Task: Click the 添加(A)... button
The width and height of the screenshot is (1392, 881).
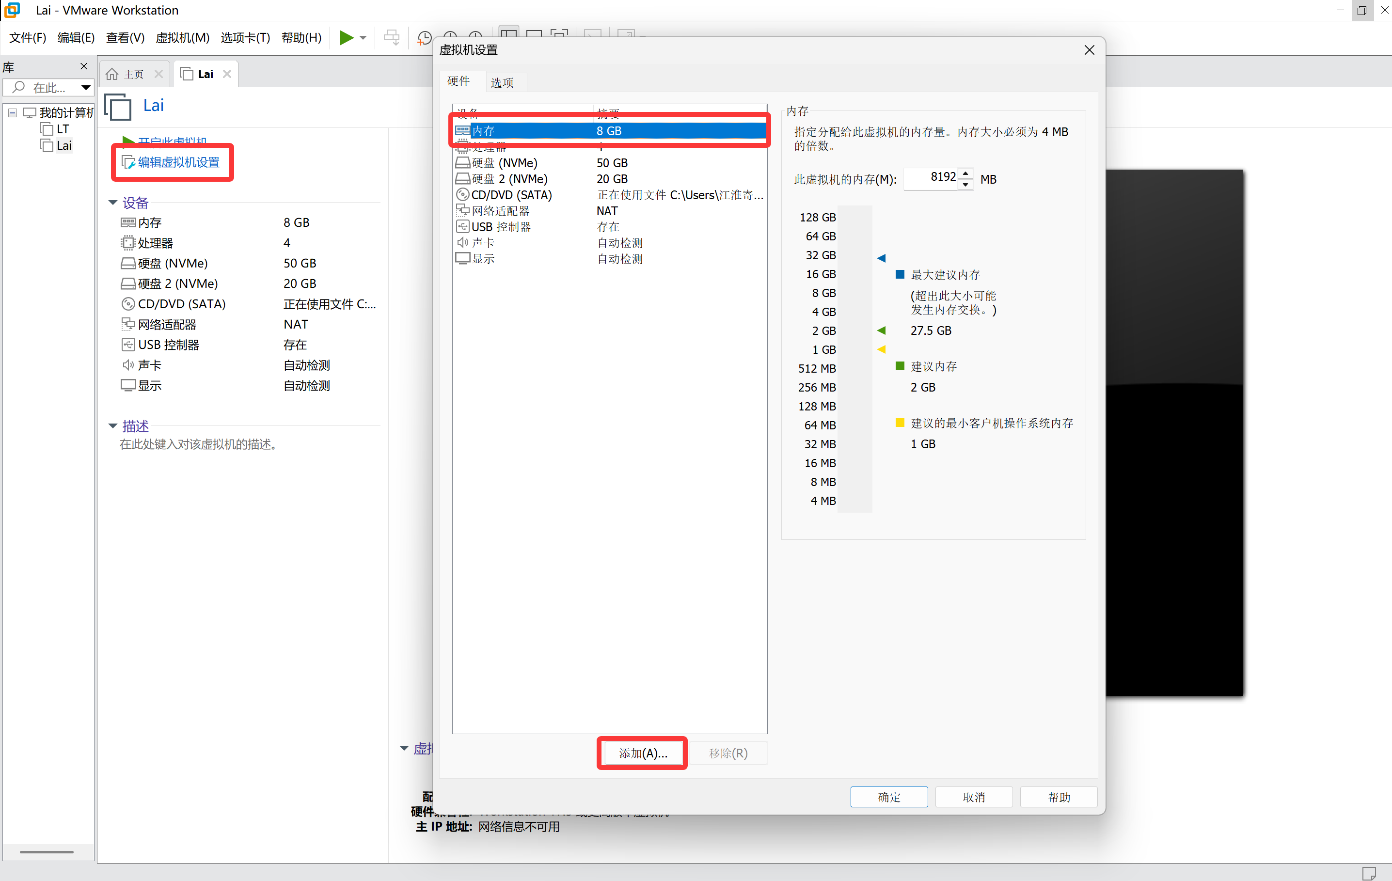Action: coord(643,753)
